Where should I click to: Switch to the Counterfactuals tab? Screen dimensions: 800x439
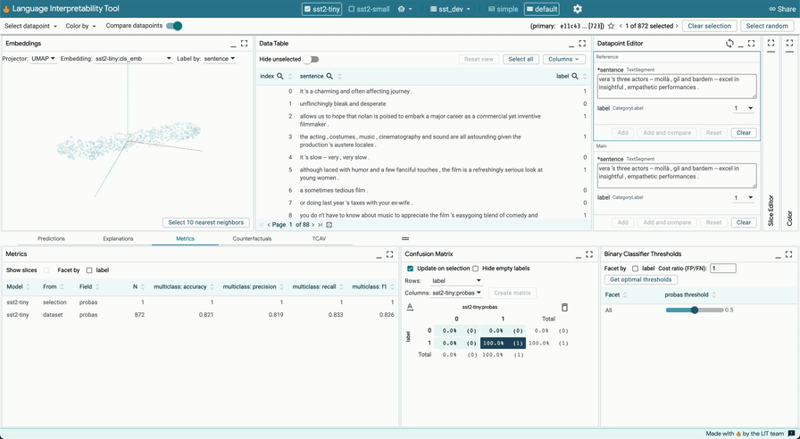point(252,239)
